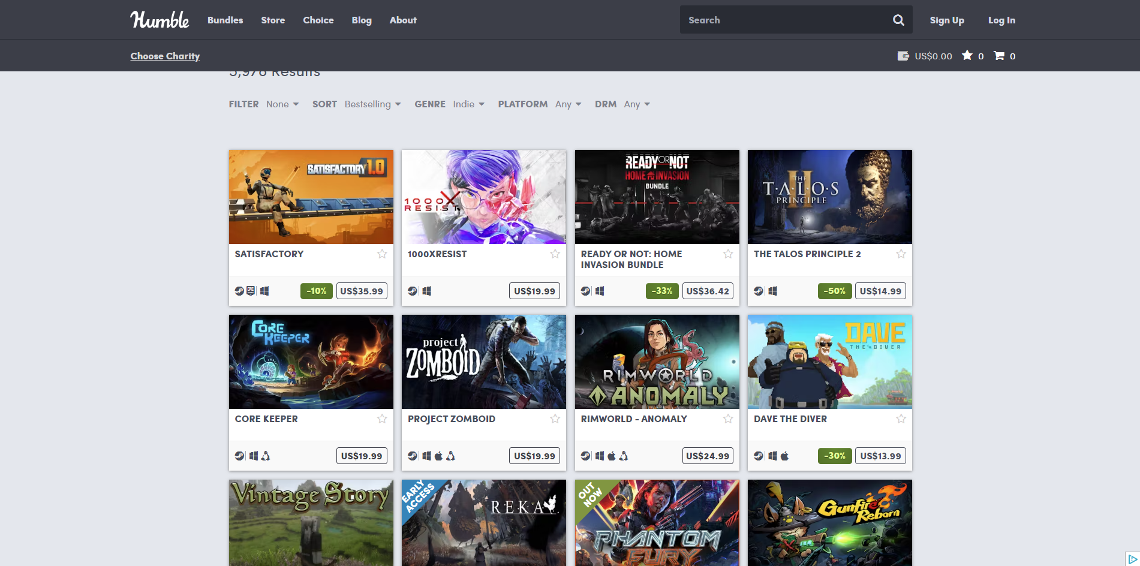Select the Steam icon on Satisfactory

[x=239, y=291]
